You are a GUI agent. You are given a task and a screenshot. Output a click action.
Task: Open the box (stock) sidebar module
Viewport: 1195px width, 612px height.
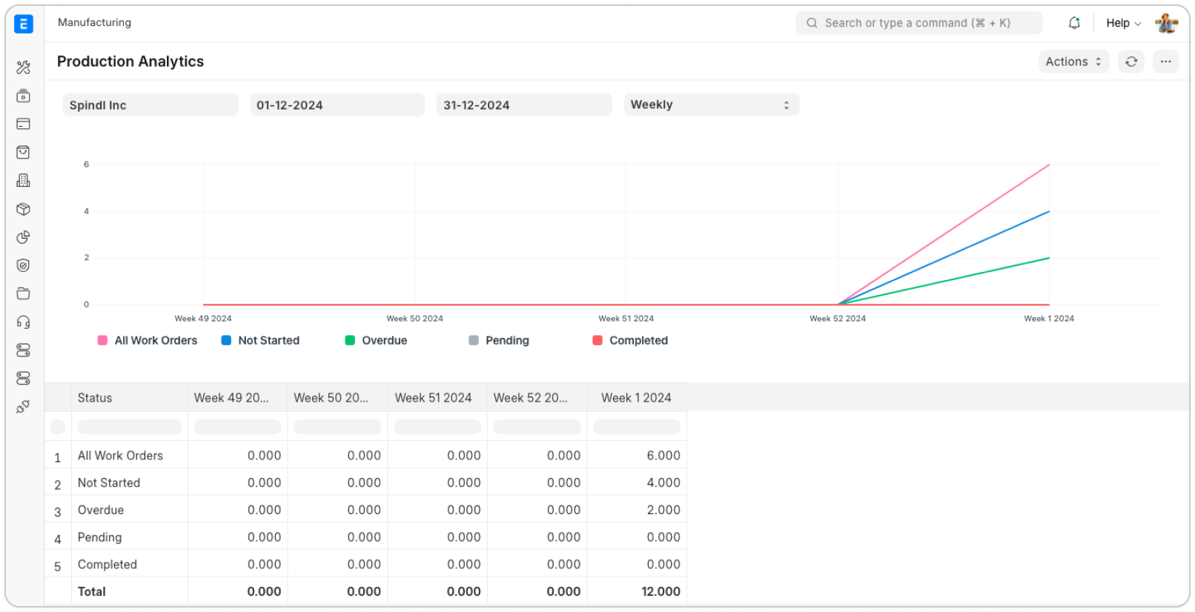click(x=24, y=209)
